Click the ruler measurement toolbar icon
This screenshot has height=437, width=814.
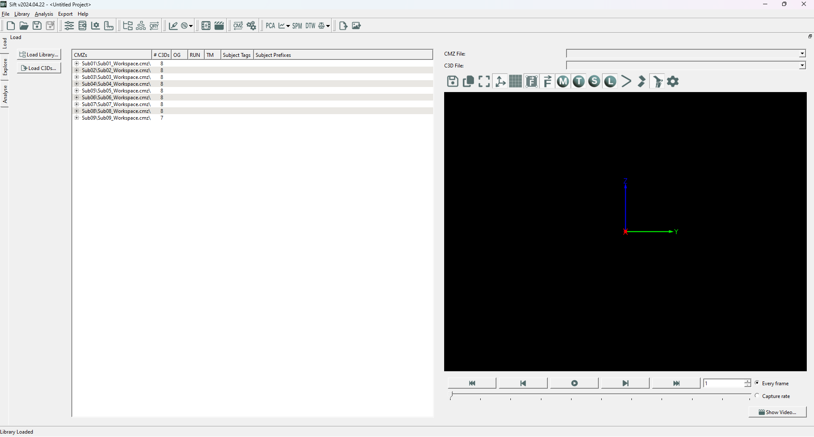109,26
